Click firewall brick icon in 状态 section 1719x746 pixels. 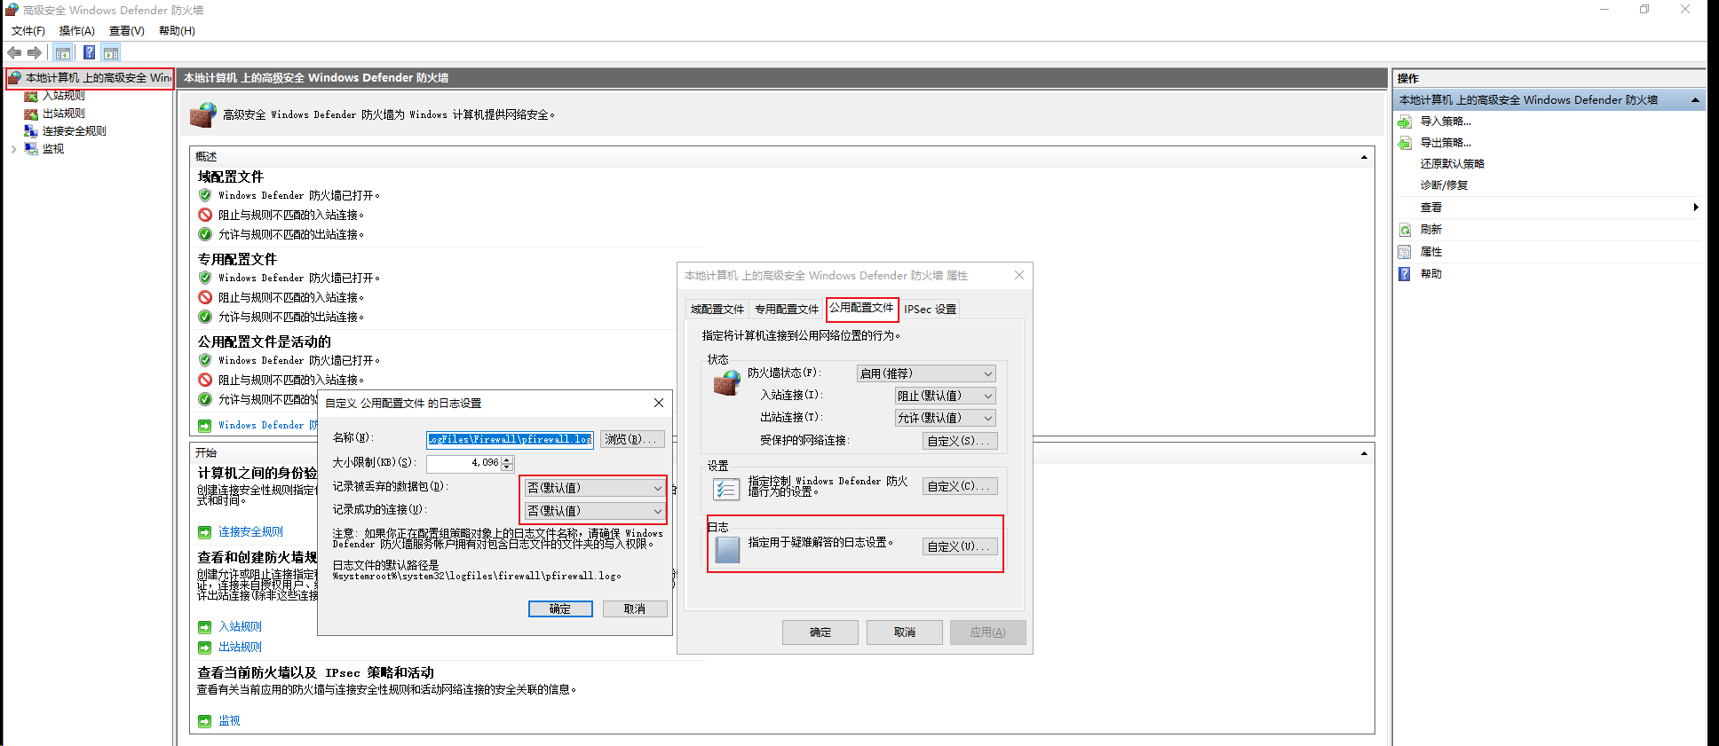point(727,382)
